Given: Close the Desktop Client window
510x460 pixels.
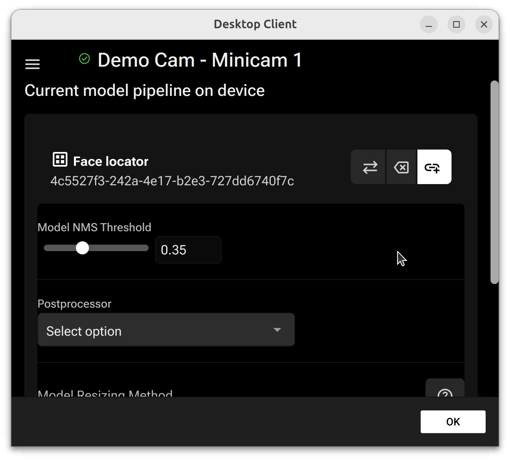Looking at the screenshot, I should coord(484,25).
